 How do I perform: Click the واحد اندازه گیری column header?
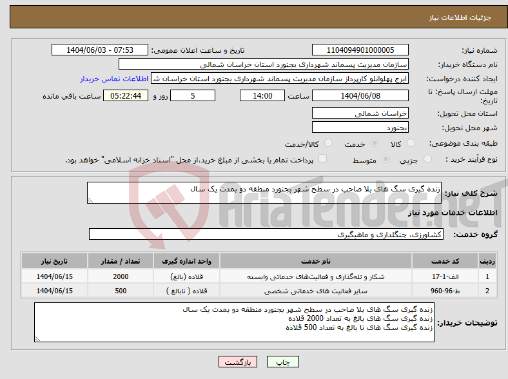[x=186, y=261]
